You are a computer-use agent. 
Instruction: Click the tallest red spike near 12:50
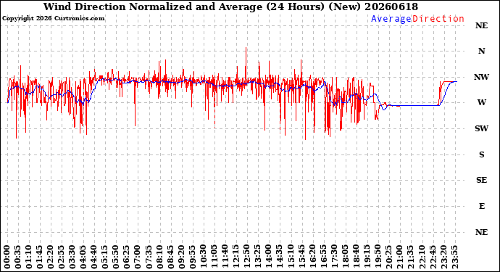click(246, 64)
